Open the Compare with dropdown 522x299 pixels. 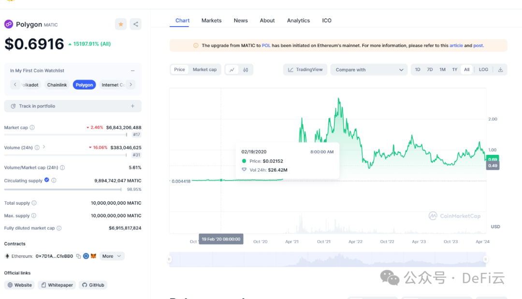(x=369, y=70)
